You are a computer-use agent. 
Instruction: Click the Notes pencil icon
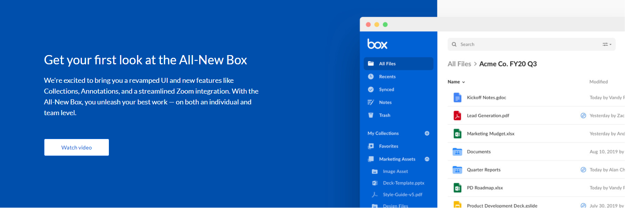(x=371, y=102)
